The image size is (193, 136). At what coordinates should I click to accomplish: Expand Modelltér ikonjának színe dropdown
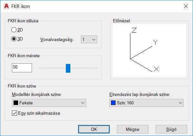pyautogui.click(x=49, y=103)
